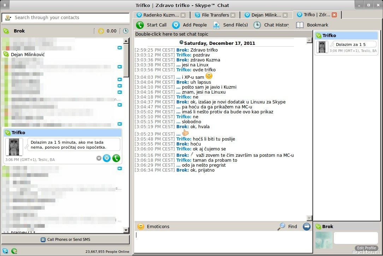Click the clock icon beside credit balance

125,31
